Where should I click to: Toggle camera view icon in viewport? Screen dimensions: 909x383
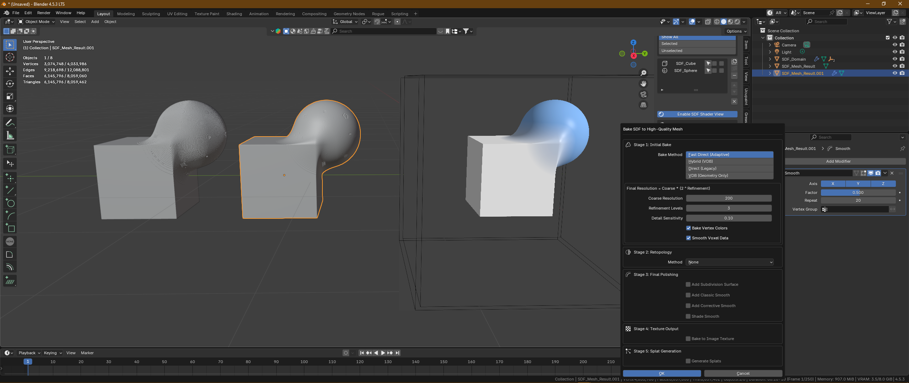click(x=643, y=94)
